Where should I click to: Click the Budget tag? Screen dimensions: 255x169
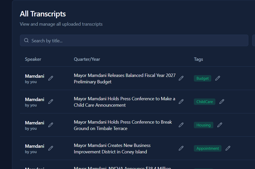(x=203, y=78)
